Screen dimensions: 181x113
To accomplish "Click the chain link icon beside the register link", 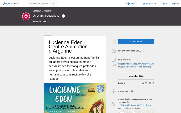I will [114, 65].
